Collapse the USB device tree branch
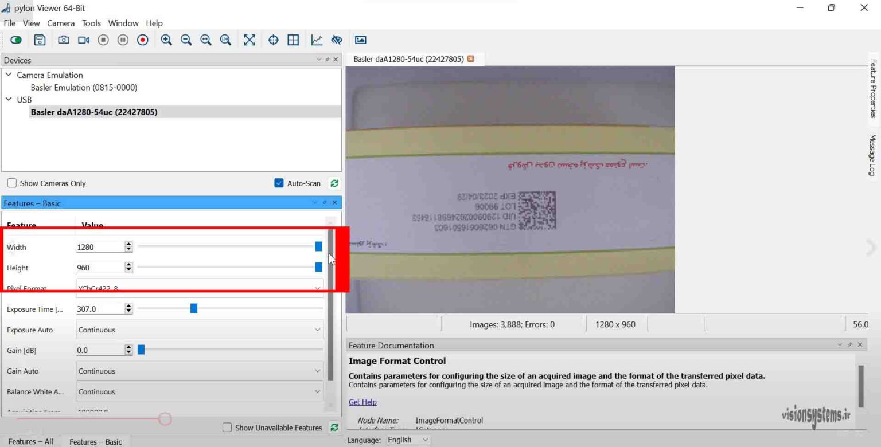The image size is (881, 447). (9, 99)
